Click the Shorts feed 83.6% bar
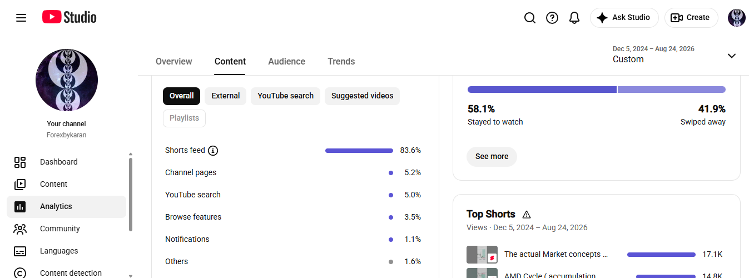Screen dimensions: 749x278 pyautogui.click(x=359, y=150)
